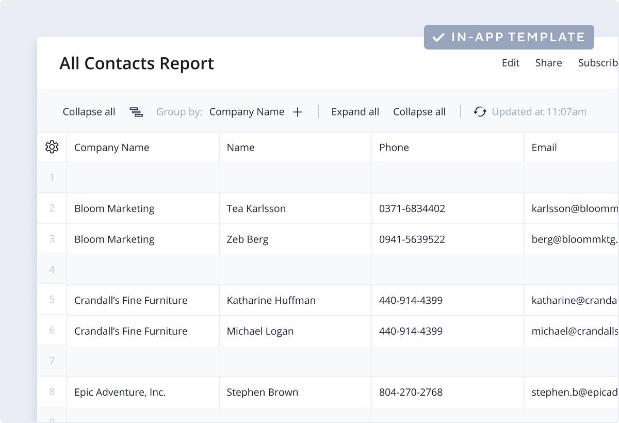The width and height of the screenshot is (619, 423).
Task: Click the grouping layers icon beside Collapse all
Action: click(136, 111)
